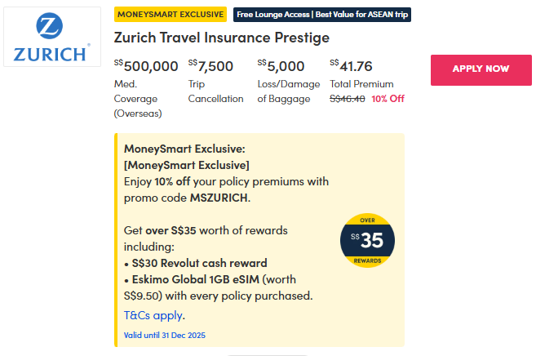Click the S$500,000 medical coverage figure
The width and height of the screenshot is (536, 356).
point(146,66)
